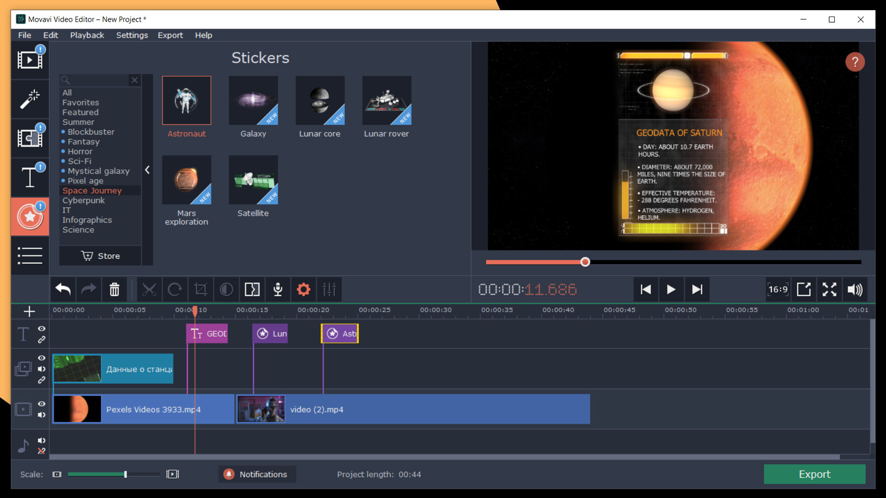
Task: Click the Export button
Action: click(x=814, y=474)
